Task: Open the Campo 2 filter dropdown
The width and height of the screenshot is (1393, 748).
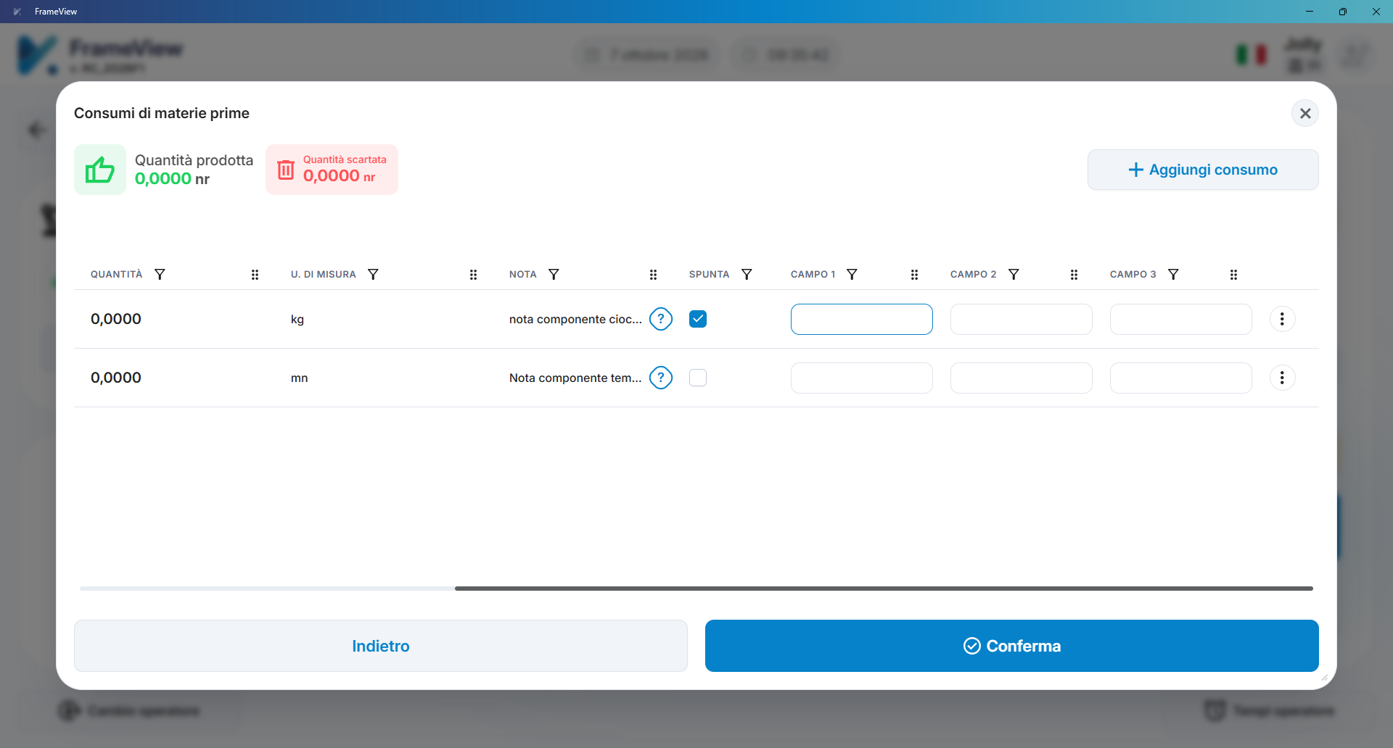Action: click(x=1014, y=275)
